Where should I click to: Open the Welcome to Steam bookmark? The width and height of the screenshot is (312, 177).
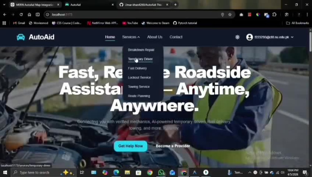(x=155, y=23)
